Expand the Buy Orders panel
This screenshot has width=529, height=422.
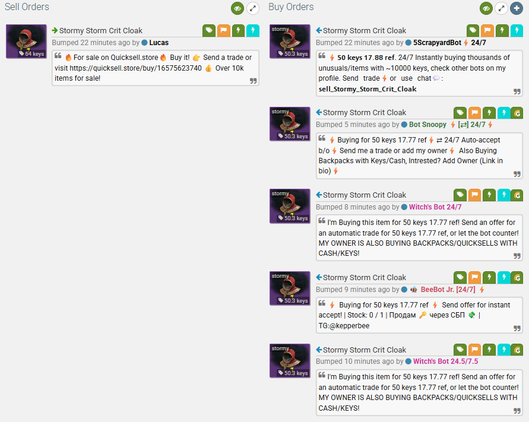pos(501,8)
